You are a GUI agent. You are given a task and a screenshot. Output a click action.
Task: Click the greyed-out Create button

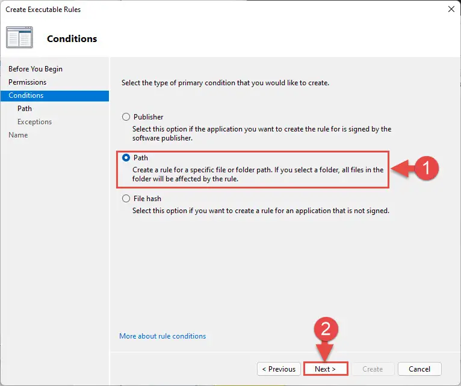[x=373, y=369]
